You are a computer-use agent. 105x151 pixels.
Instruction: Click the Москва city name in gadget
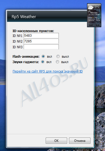pos(94,13)
